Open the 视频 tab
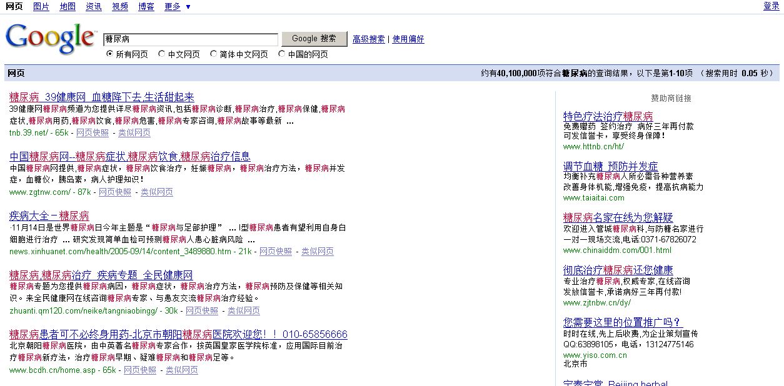 tap(120, 6)
